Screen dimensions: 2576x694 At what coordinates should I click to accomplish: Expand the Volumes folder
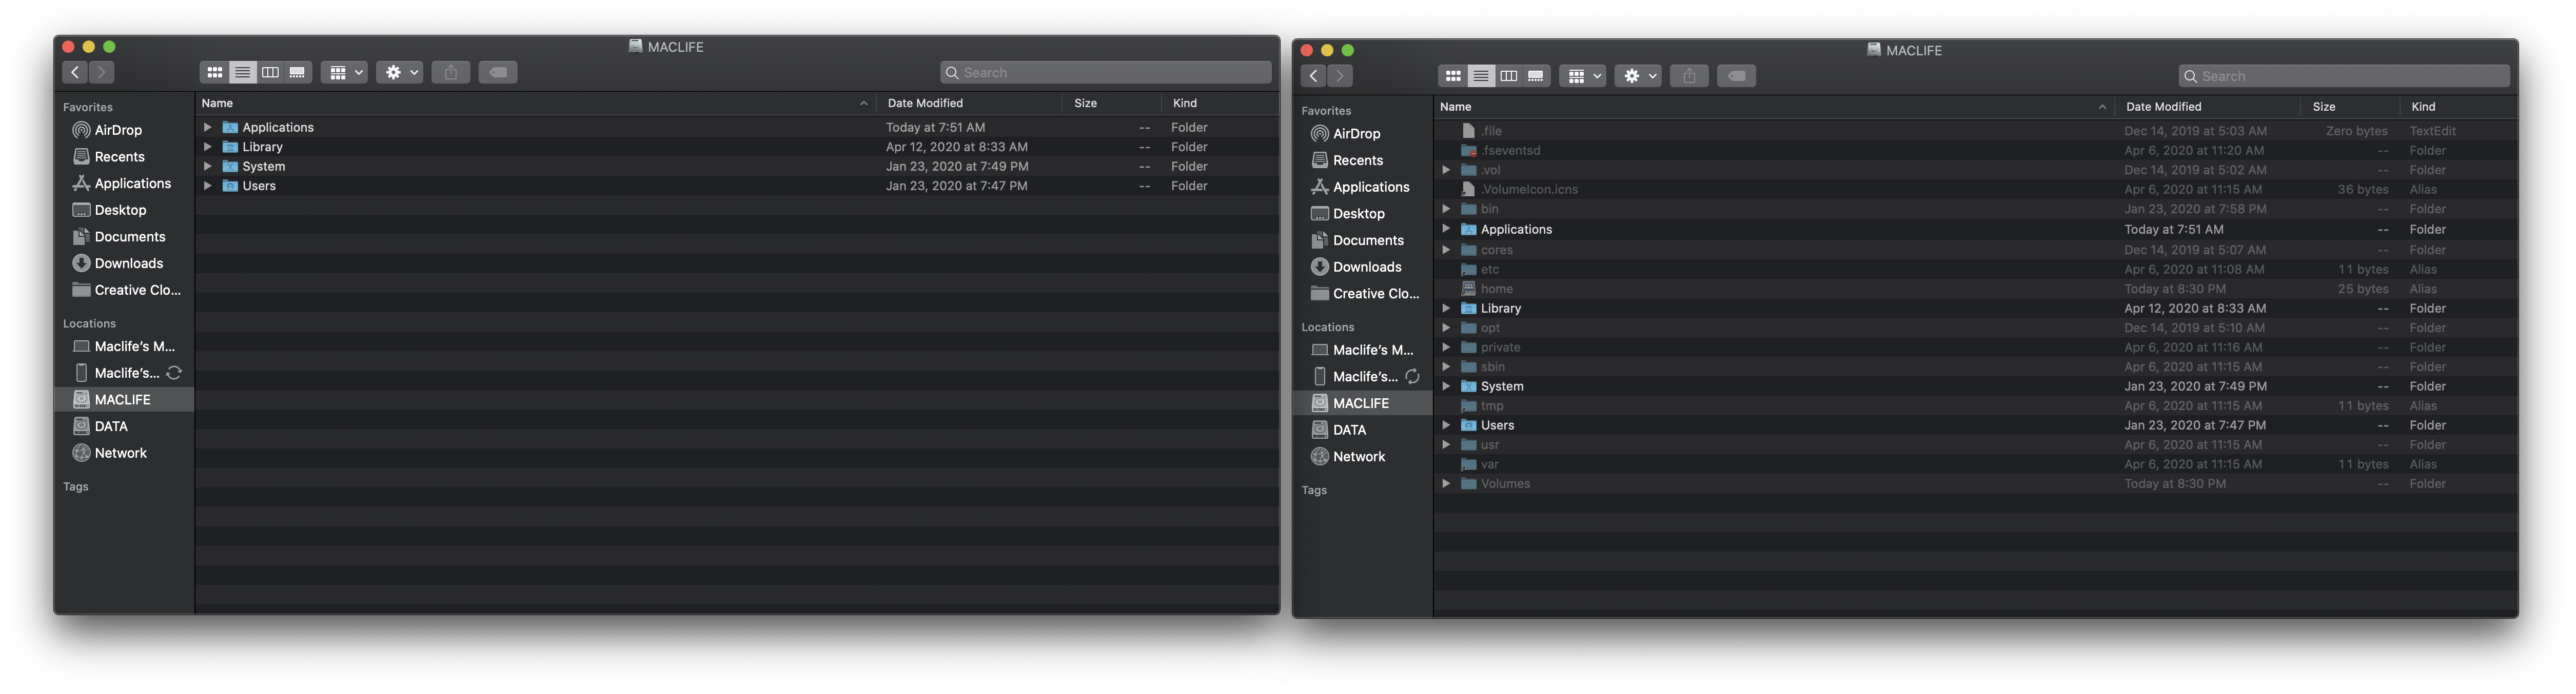pyautogui.click(x=1446, y=482)
